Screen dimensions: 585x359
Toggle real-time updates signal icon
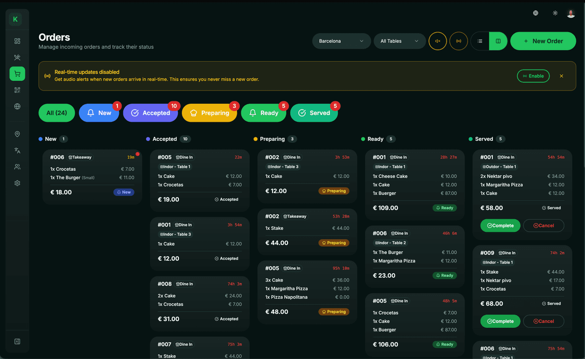click(x=458, y=41)
